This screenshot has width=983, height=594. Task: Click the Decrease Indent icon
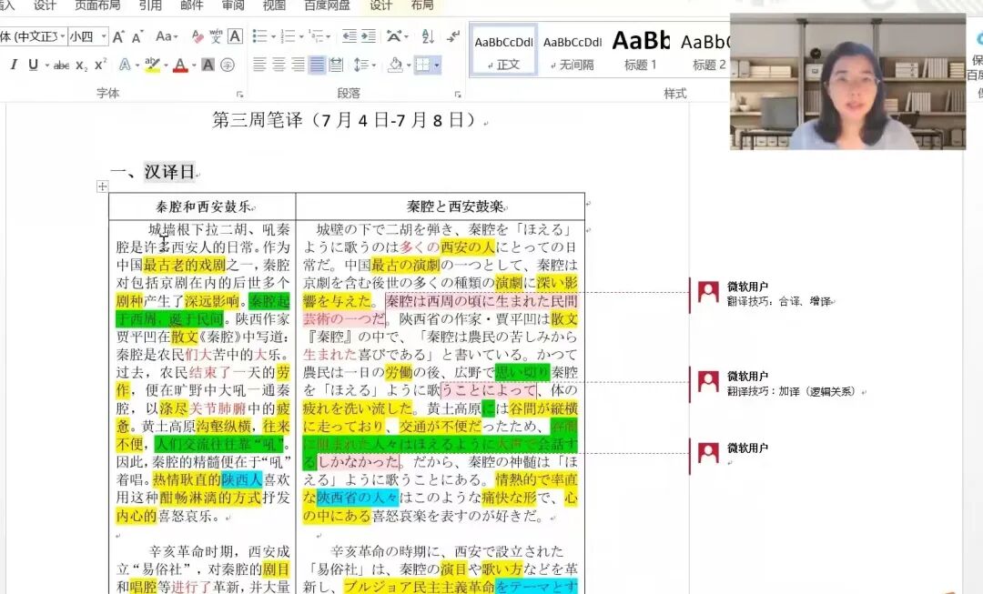pyautogui.click(x=350, y=36)
